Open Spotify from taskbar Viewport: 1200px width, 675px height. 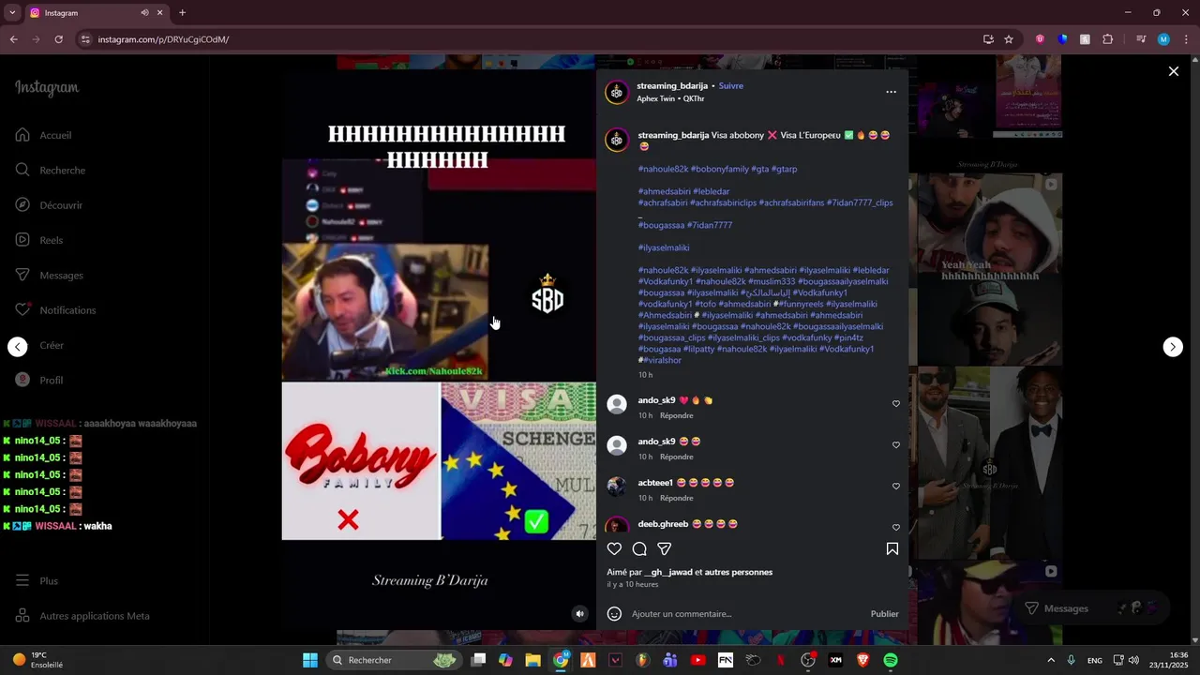pyautogui.click(x=891, y=660)
